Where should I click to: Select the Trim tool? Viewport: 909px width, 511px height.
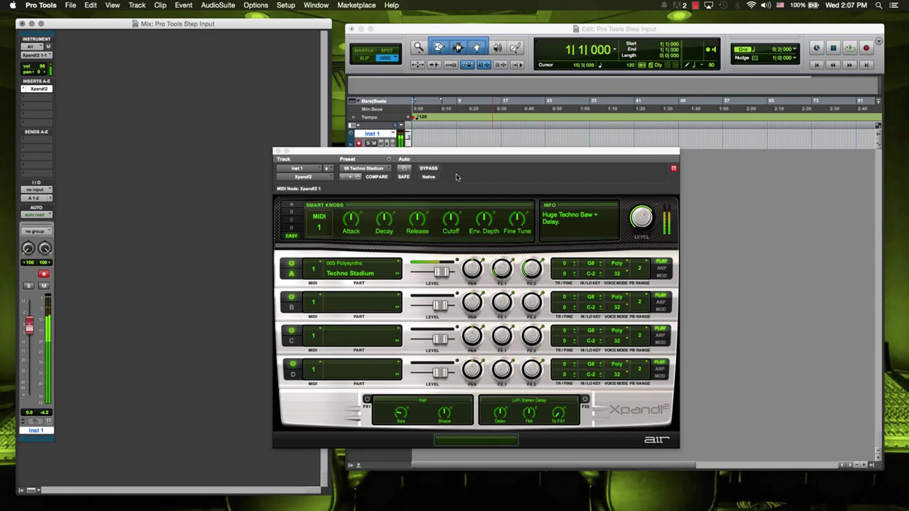pyautogui.click(x=439, y=47)
